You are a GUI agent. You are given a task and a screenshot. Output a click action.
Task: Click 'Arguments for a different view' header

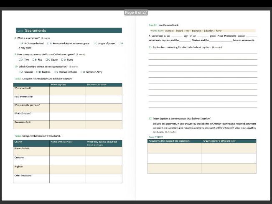tap(219, 141)
